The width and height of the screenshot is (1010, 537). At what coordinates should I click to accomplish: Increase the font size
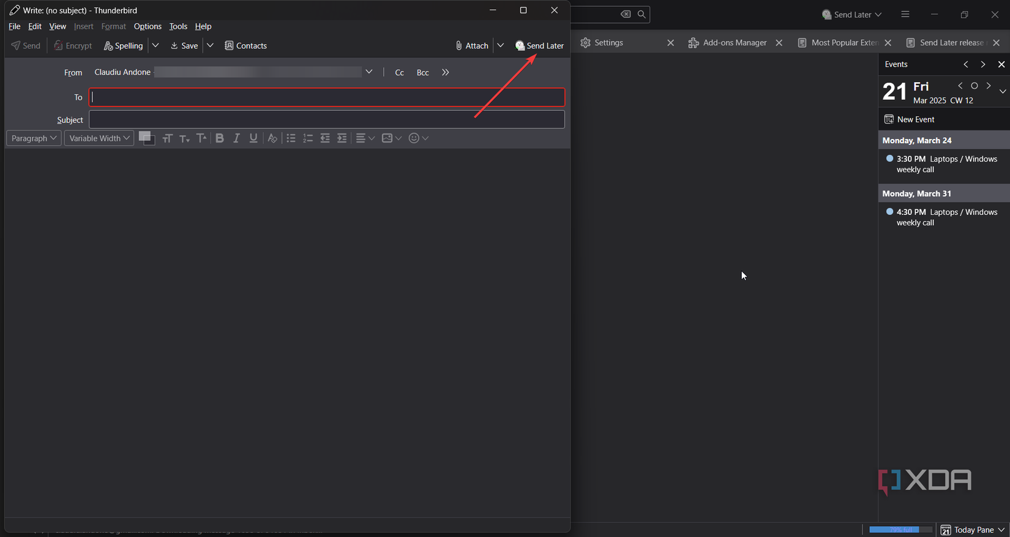[201, 138]
